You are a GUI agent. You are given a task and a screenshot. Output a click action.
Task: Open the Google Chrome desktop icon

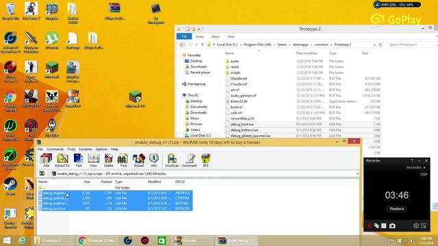pos(10,101)
